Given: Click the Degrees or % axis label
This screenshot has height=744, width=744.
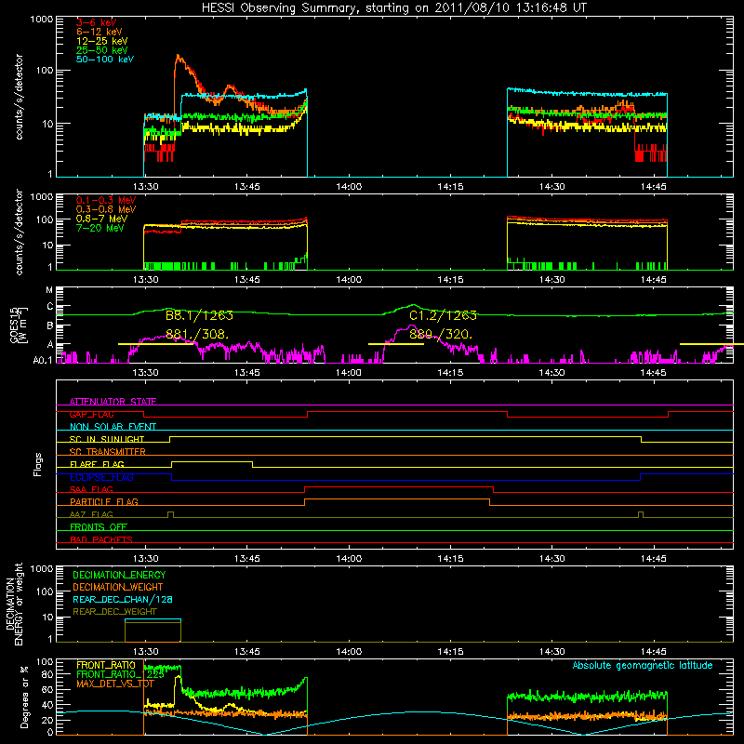Looking at the screenshot, I should point(24,697).
